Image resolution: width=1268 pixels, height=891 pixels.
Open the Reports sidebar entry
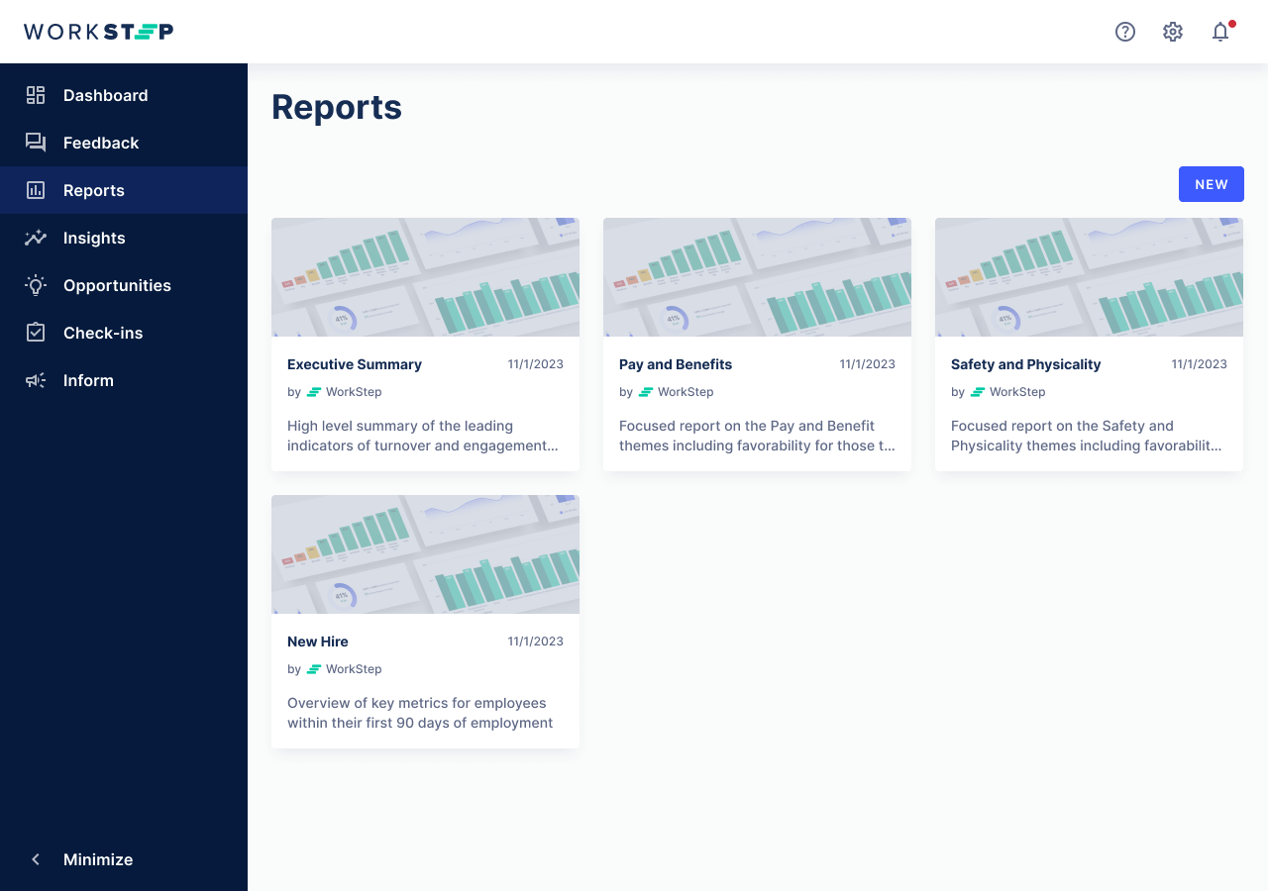pos(94,190)
